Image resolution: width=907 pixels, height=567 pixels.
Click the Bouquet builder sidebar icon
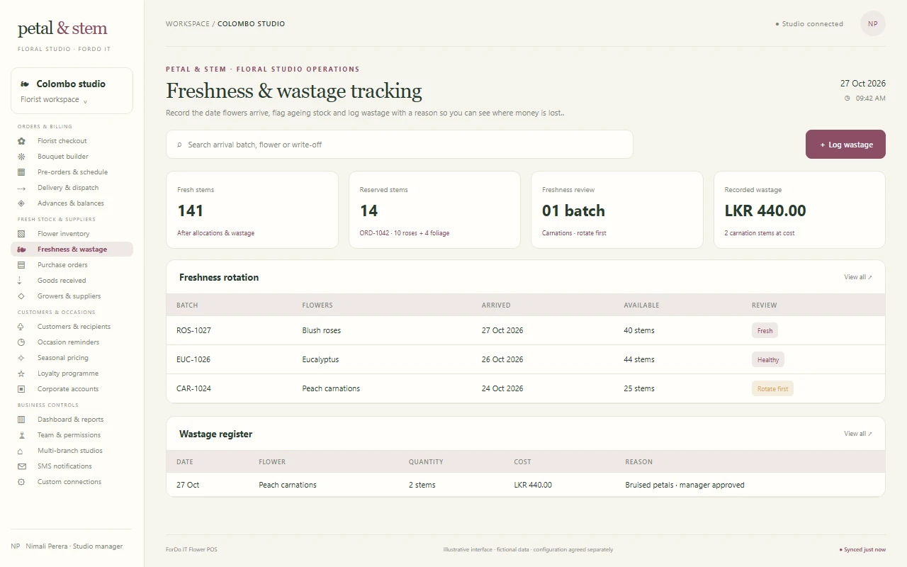(x=21, y=157)
